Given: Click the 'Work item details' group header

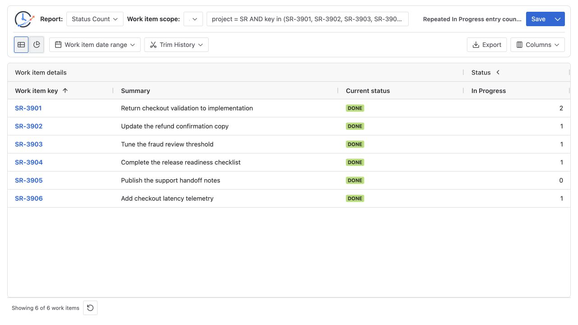Looking at the screenshot, I should point(41,72).
